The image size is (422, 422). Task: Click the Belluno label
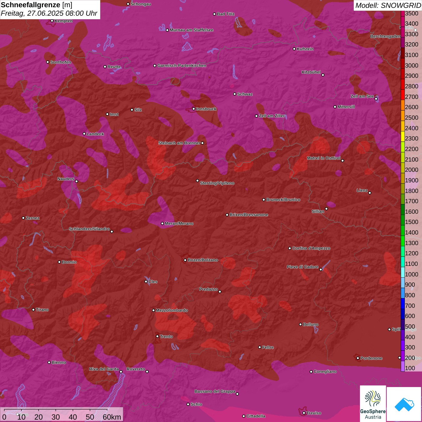[x=310, y=324]
